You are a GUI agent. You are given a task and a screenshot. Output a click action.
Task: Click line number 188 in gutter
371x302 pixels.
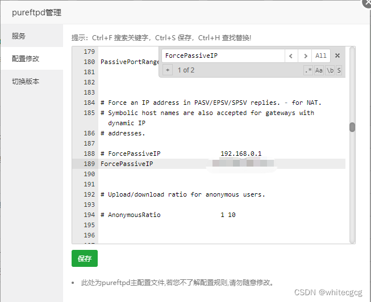coord(89,154)
